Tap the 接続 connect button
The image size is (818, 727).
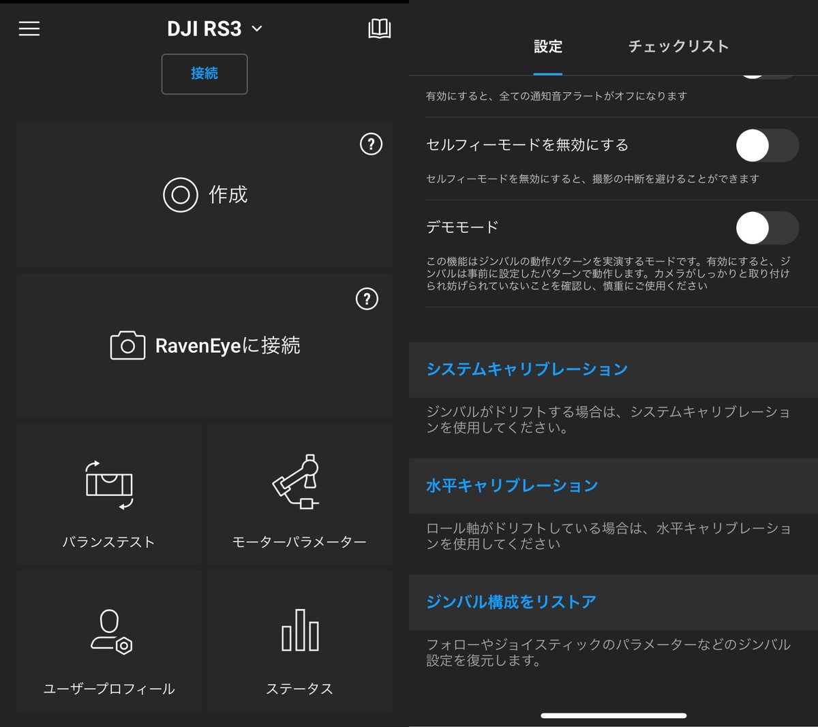point(204,74)
